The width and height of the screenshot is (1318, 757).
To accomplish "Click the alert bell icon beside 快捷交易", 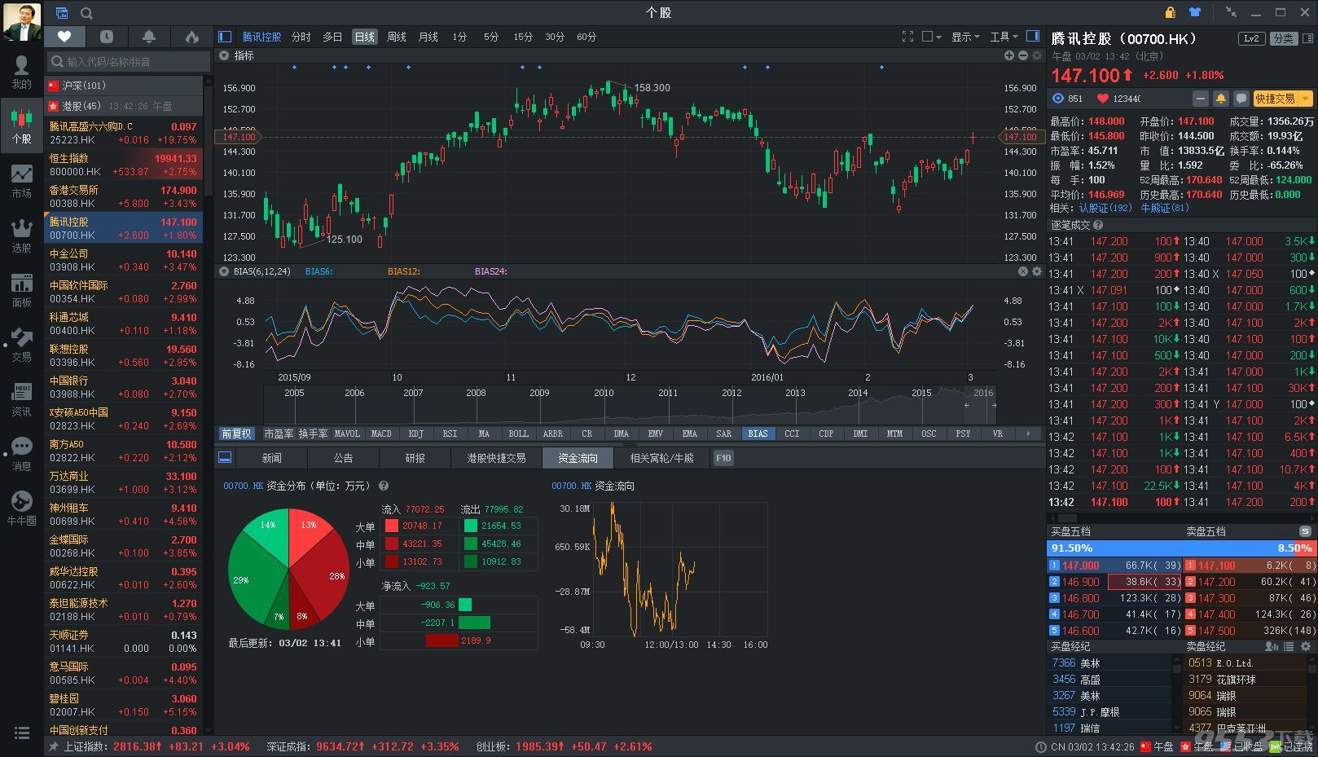I will tap(1220, 99).
